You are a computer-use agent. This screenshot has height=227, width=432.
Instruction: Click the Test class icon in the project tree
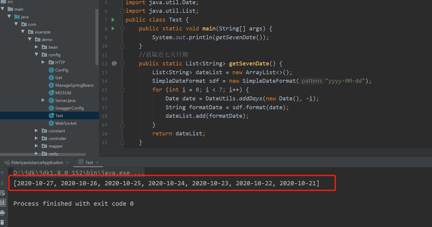[52, 115]
